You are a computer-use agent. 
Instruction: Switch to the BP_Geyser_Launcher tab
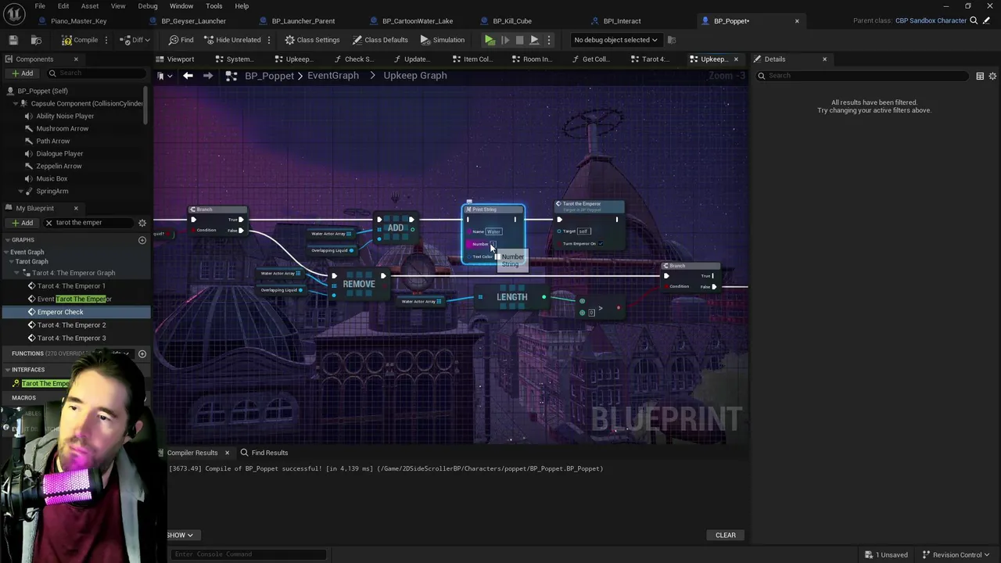(193, 21)
